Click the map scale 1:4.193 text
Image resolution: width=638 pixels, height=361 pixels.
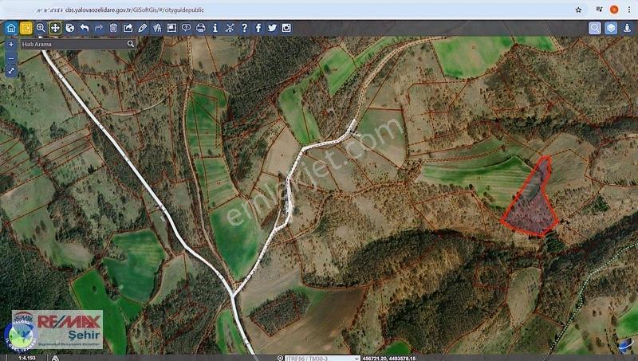(x=27, y=358)
